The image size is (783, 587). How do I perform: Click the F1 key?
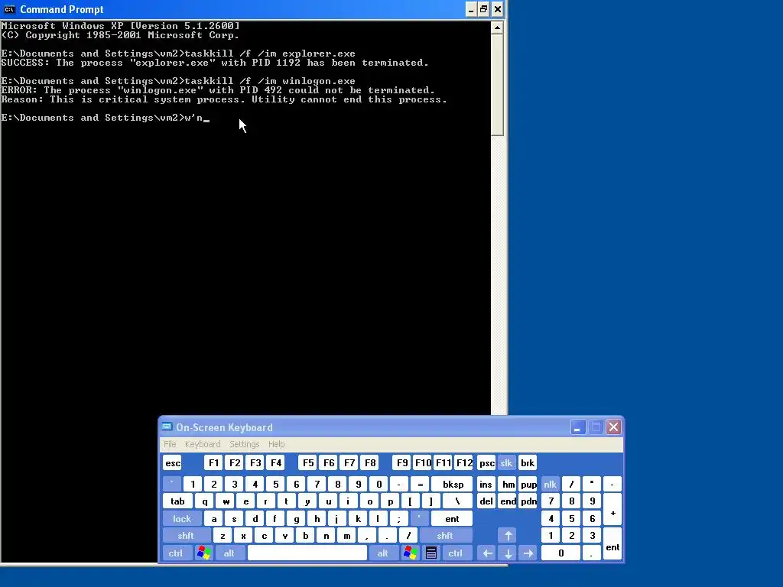tap(214, 462)
